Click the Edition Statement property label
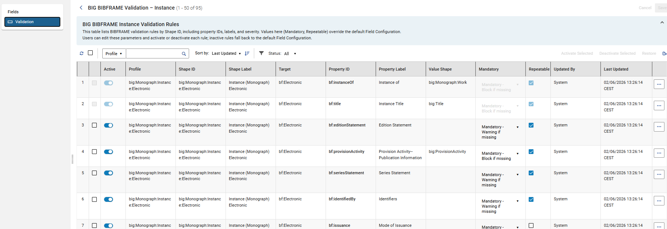The height and width of the screenshot is (229, 667). (x=395, y=125)
